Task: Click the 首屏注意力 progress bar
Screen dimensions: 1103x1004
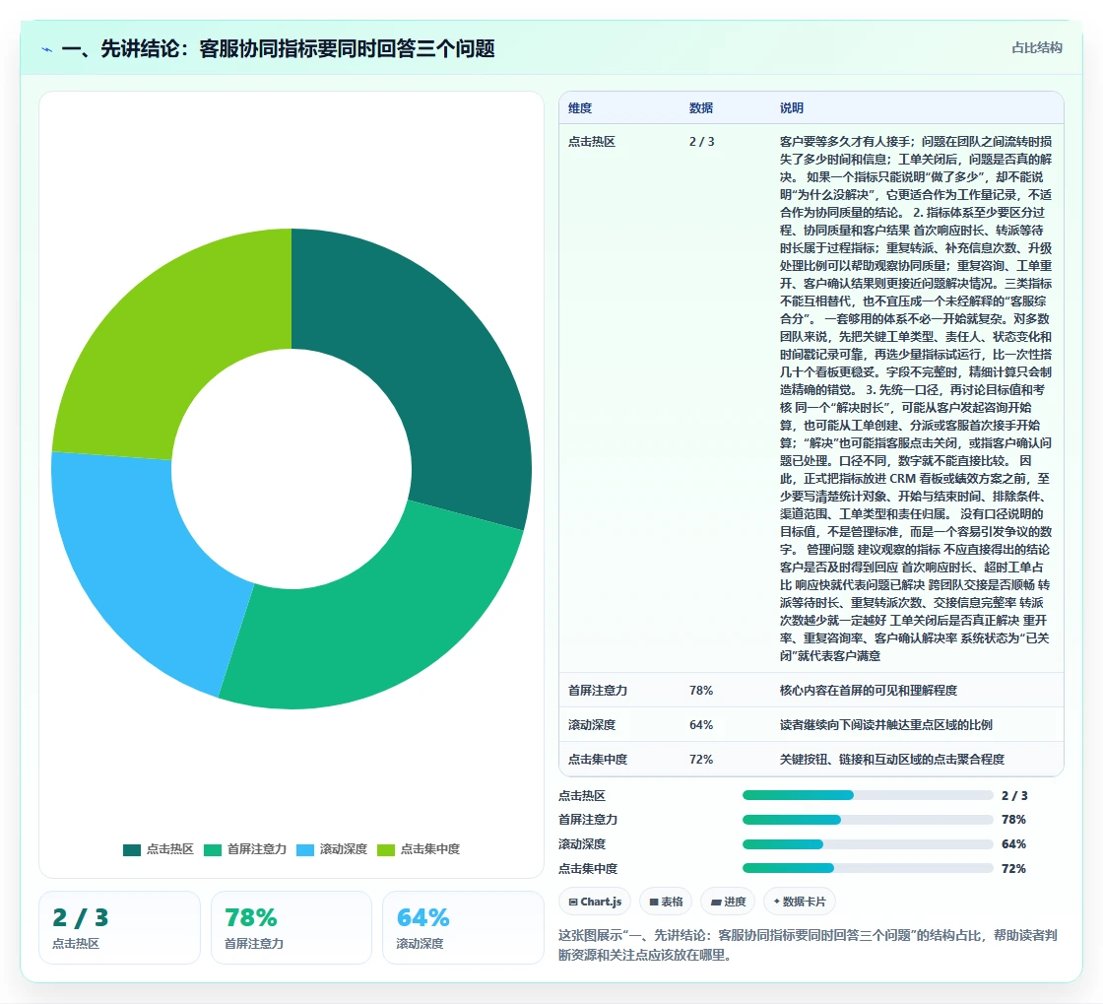Action: [868, 820]
